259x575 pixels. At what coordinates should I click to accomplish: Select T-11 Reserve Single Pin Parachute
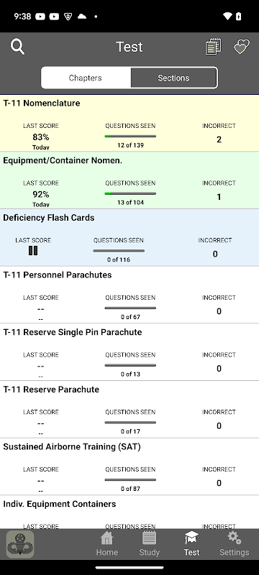coord(129,352)
